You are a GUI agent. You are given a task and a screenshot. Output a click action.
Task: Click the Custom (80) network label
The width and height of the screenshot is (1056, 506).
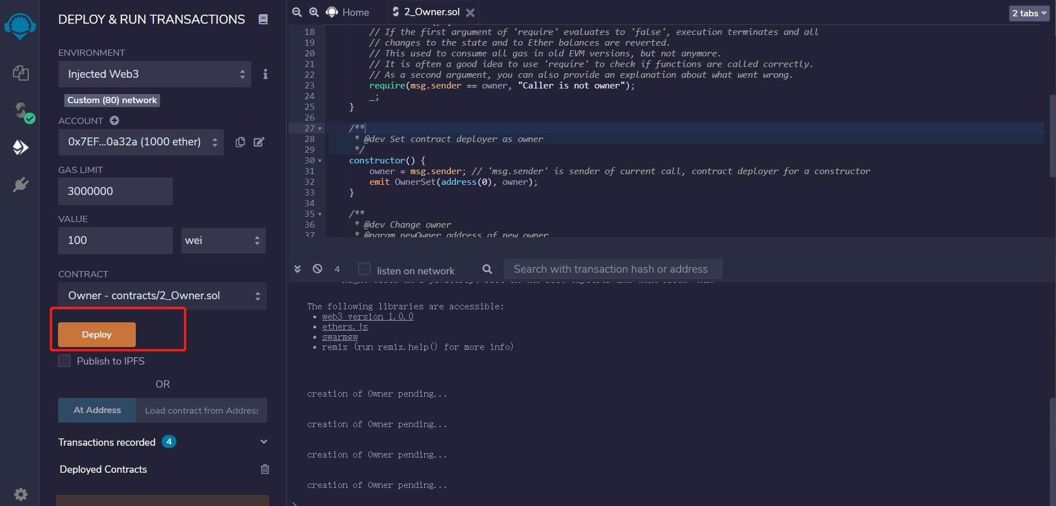(112, 100)
